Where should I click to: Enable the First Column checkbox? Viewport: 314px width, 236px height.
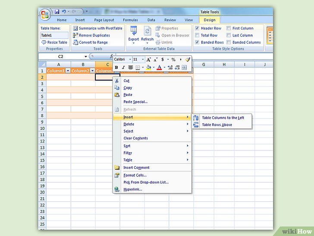click(x=229, y=28)
